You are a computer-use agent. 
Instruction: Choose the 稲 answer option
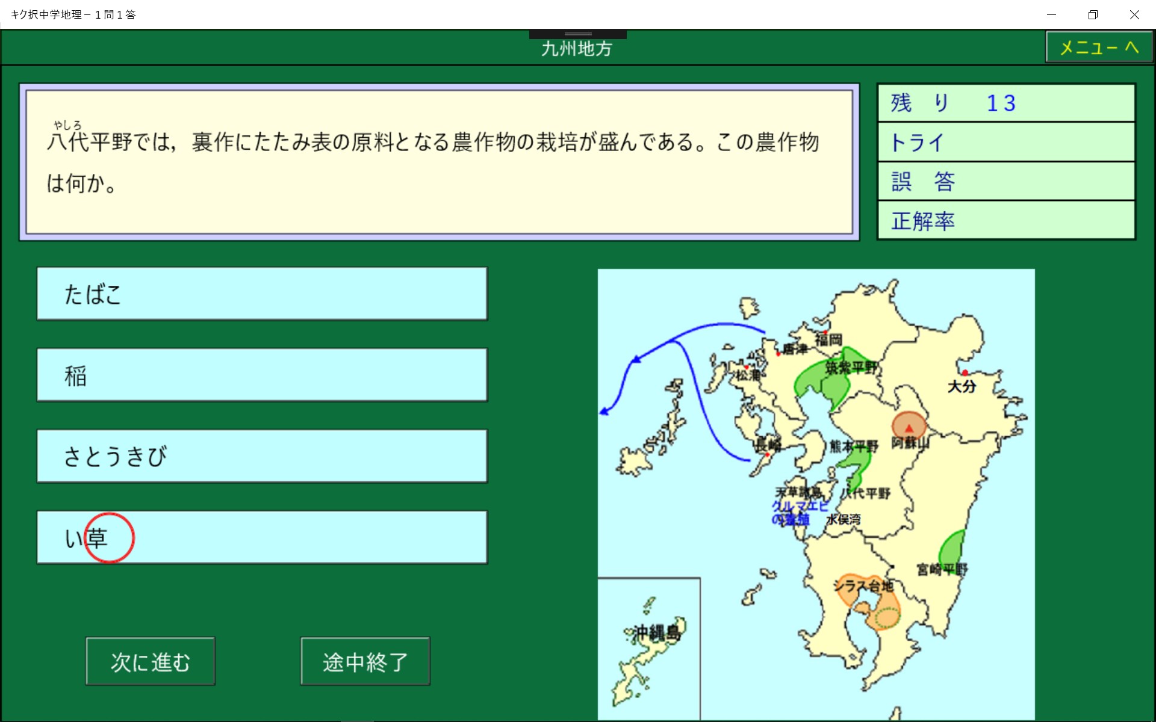coord(262,375)
